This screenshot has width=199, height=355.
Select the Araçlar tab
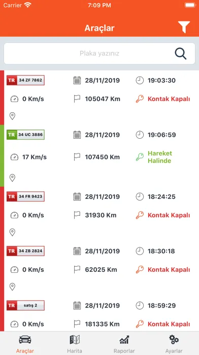point(25,344)
